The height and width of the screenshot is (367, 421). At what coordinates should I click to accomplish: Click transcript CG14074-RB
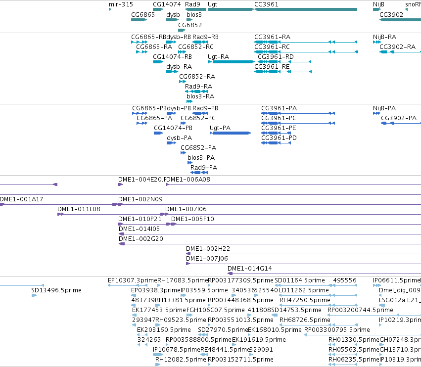click(x=172, y=57)
